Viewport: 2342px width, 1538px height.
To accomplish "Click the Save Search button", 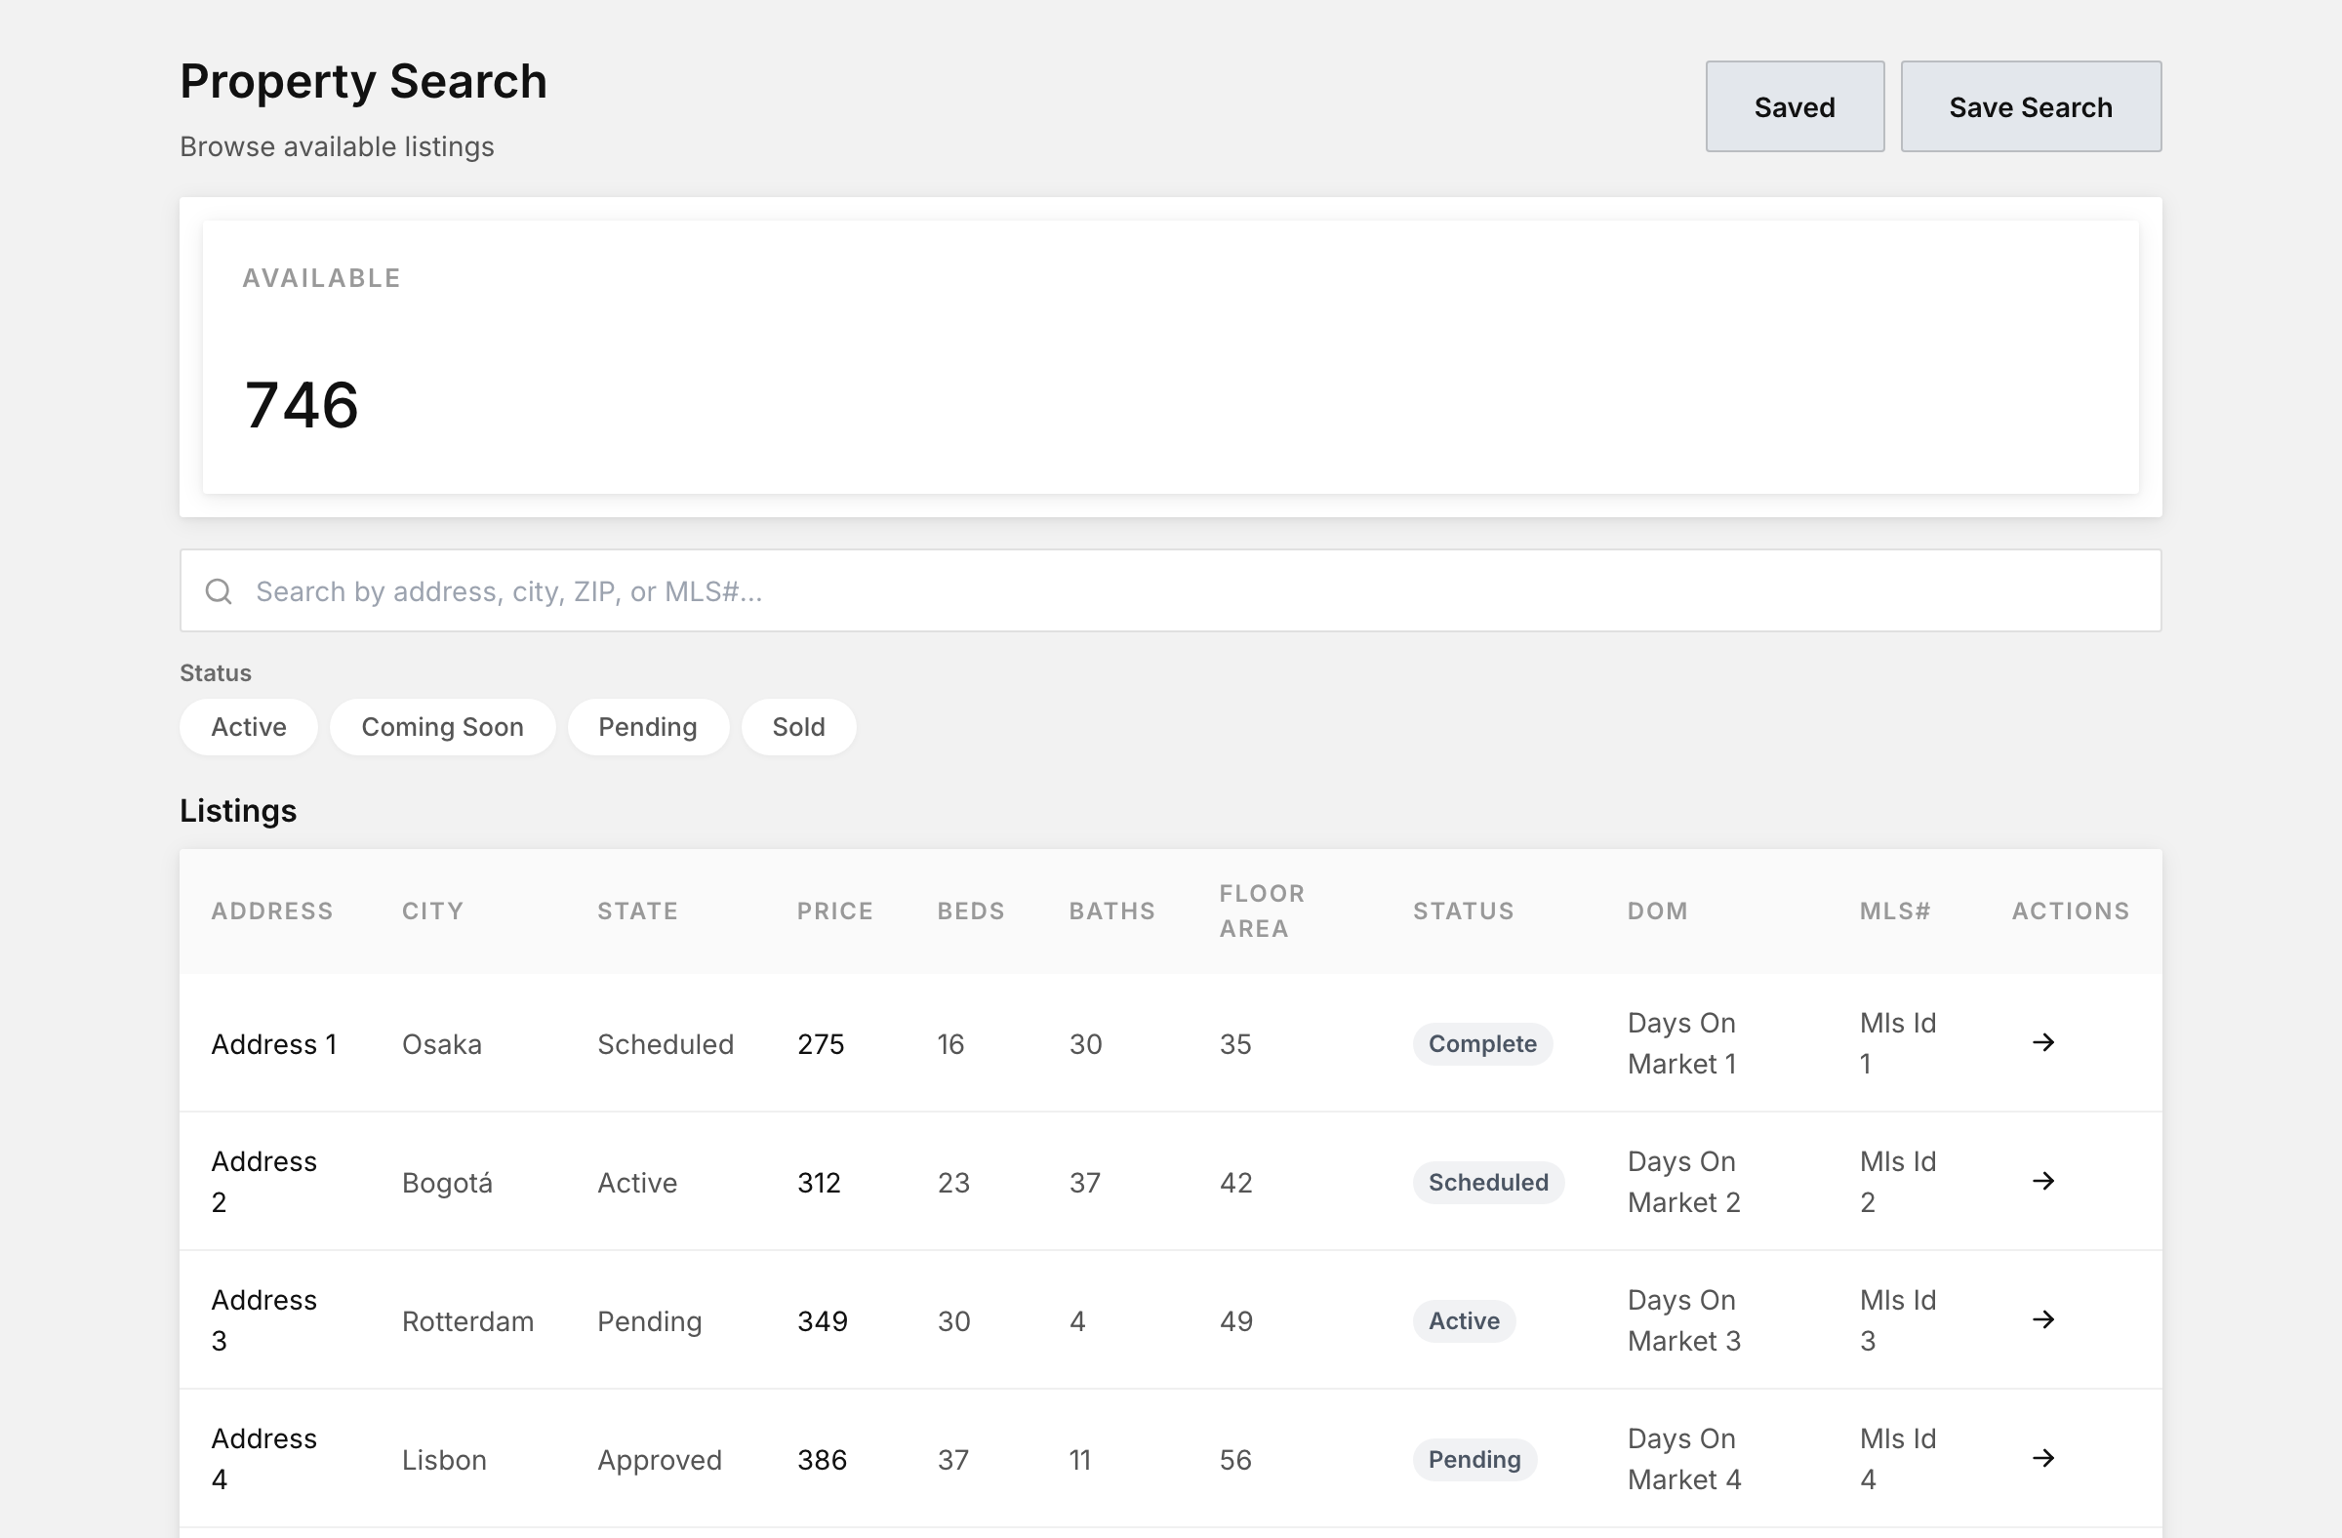I will click(2031, 107).
